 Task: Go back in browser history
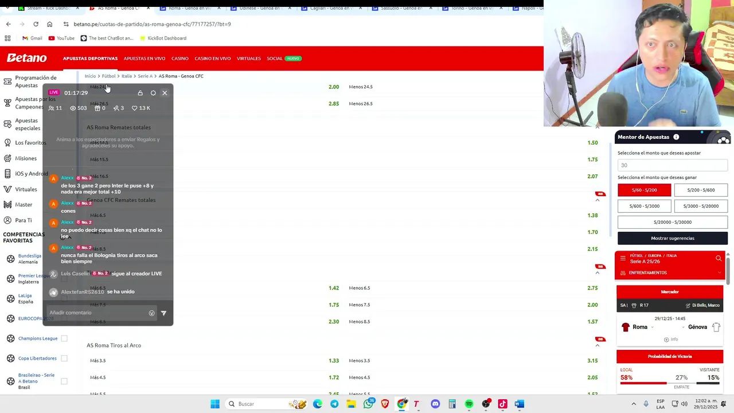pos(8,24)
